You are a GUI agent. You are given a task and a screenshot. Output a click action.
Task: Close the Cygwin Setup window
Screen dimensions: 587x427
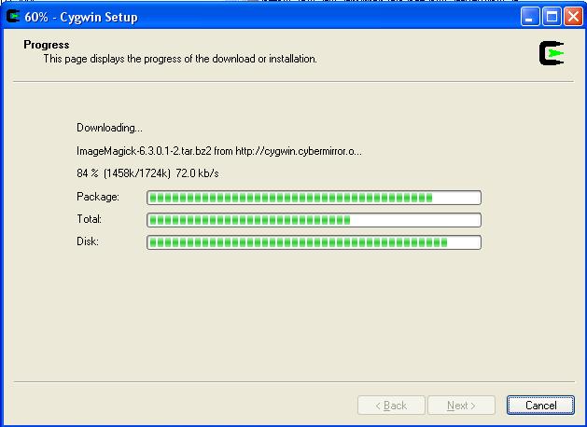(574, 17)
